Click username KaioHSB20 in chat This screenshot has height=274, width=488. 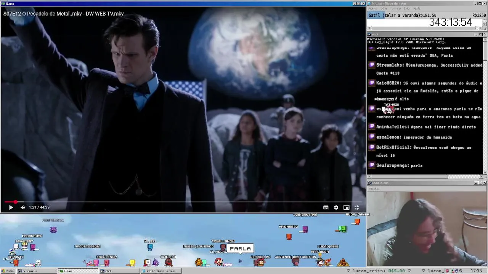tap(388, 83)
